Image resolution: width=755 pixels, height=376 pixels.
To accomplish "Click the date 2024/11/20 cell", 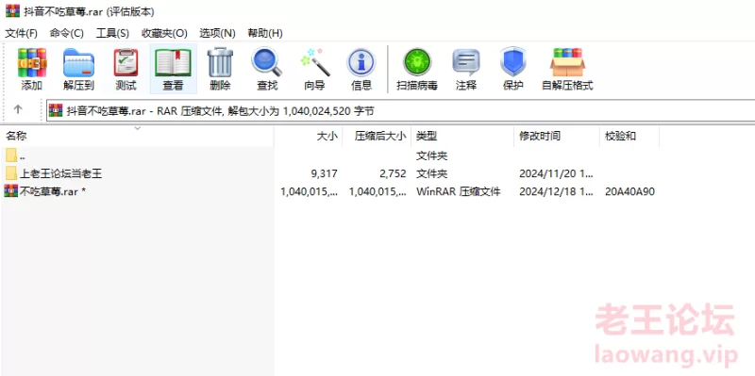I will pos(556,173).
